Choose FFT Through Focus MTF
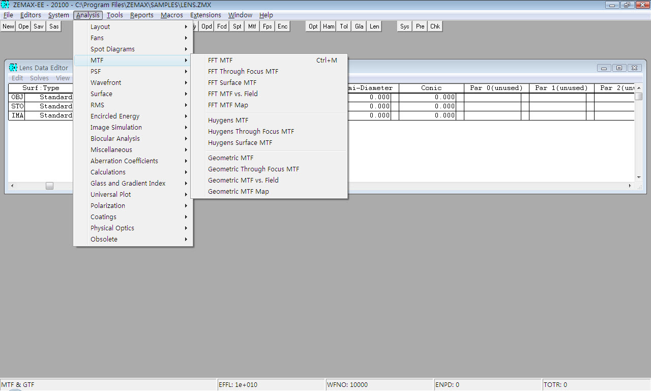Viewport: 651px width, 391px height. [x=269, y=71]
